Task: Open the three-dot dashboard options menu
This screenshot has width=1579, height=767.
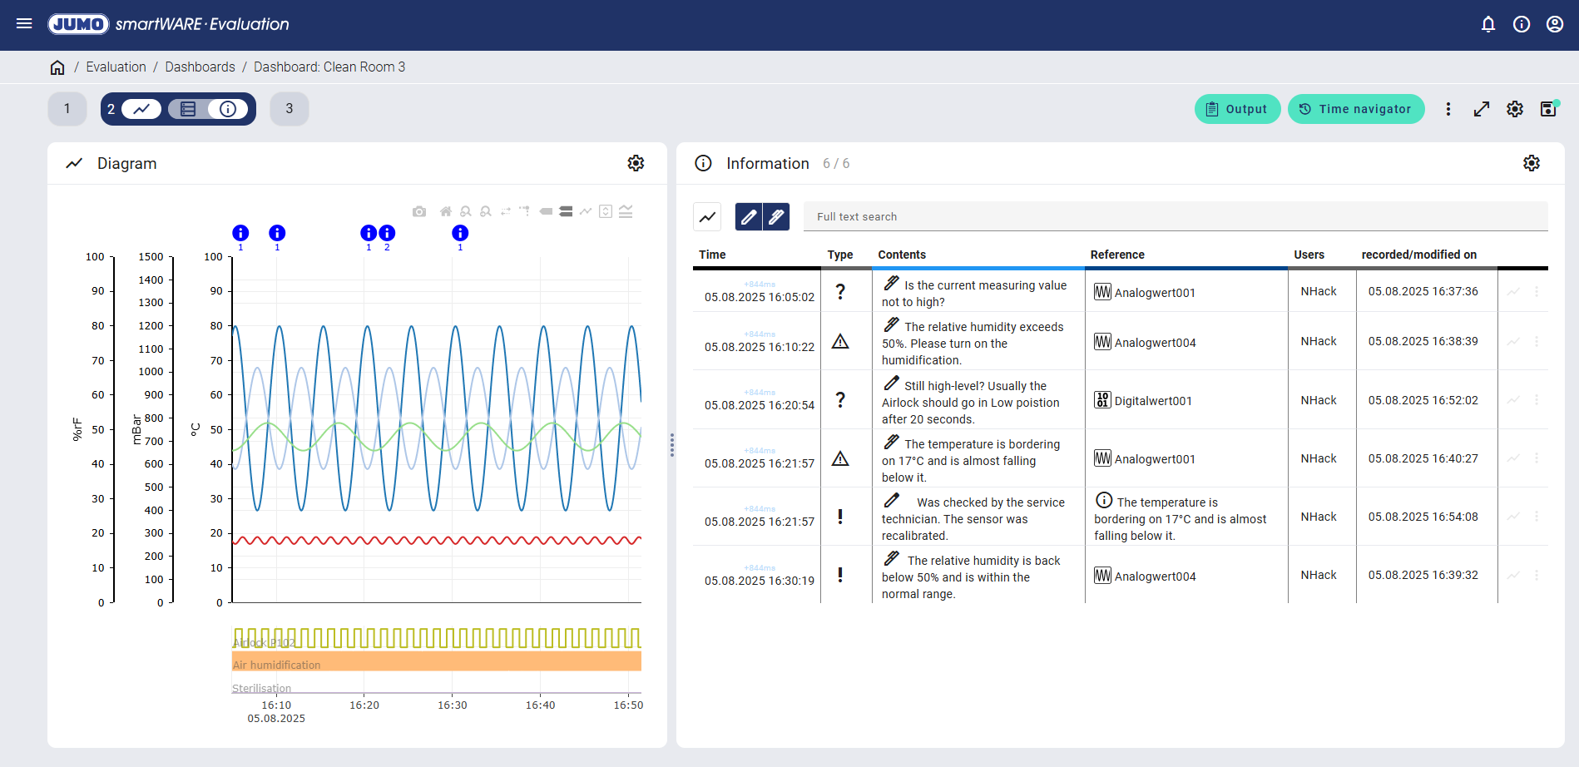Action: coord(1448,109)
